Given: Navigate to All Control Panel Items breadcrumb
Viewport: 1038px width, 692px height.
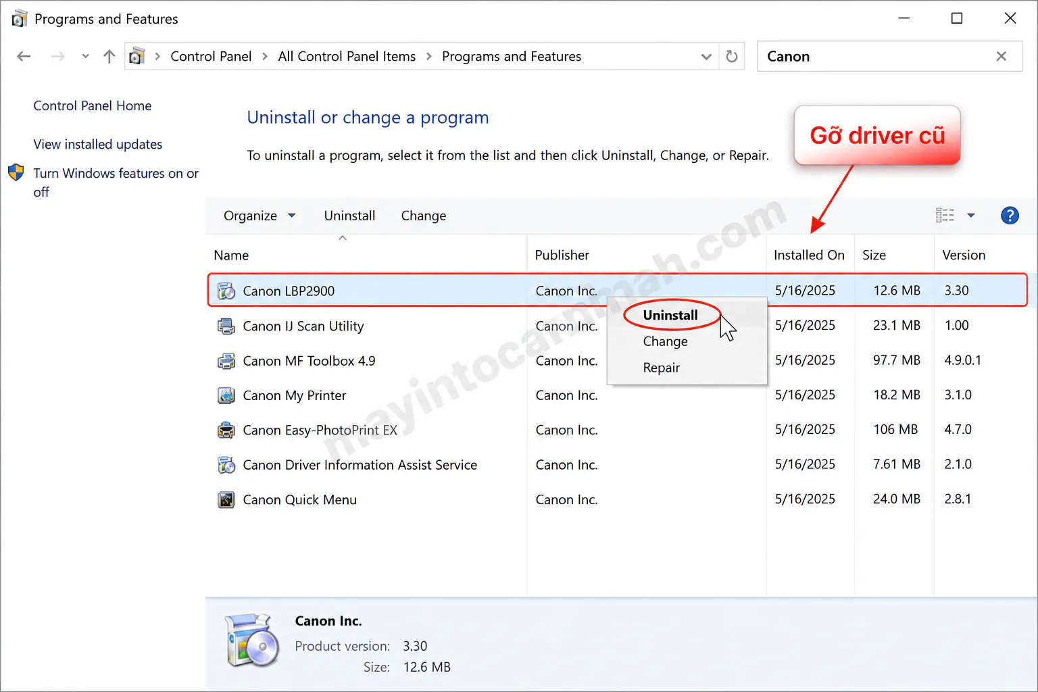Looking at the screenshot, I should [347, 56].
